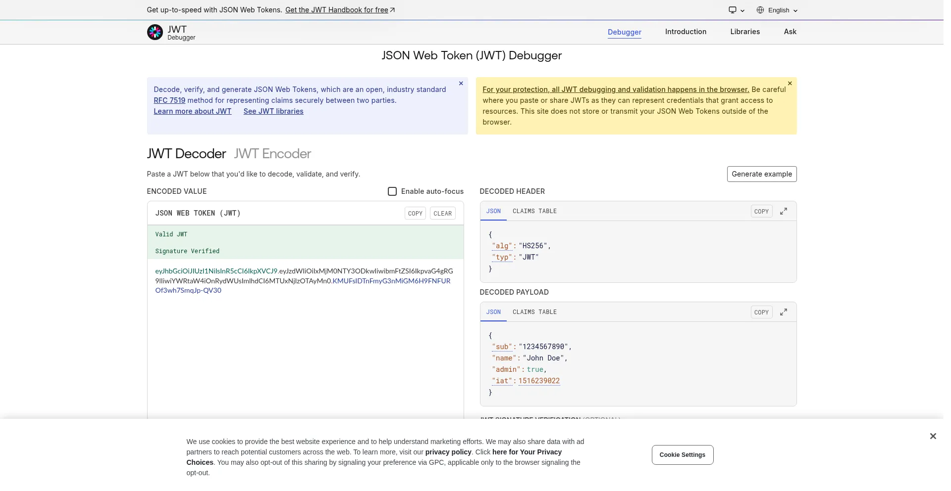951x491 pixels.
Task: Go to the Introduction page
Action: pyautogui.click(x=686, y=32)
